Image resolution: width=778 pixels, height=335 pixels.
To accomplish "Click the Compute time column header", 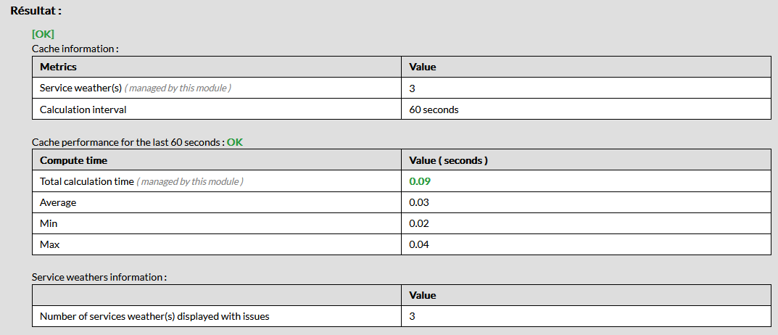I will [x=73, y=160].
